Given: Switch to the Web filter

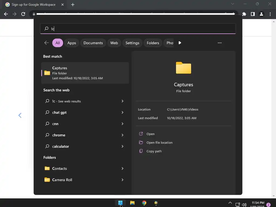Looking at the screenshot, I should [114, 43].
